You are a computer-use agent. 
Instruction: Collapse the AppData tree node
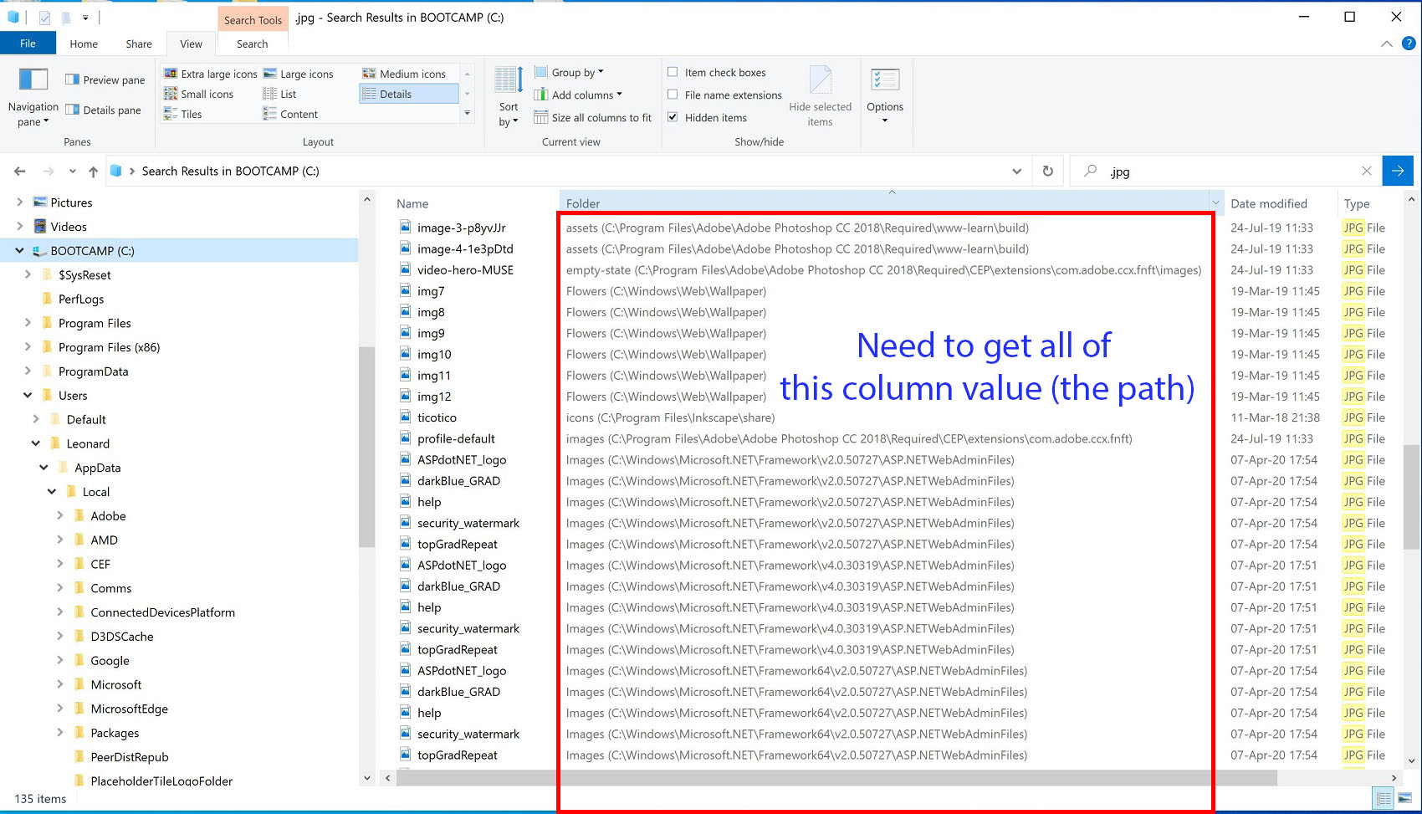click(x=43, y=468)
